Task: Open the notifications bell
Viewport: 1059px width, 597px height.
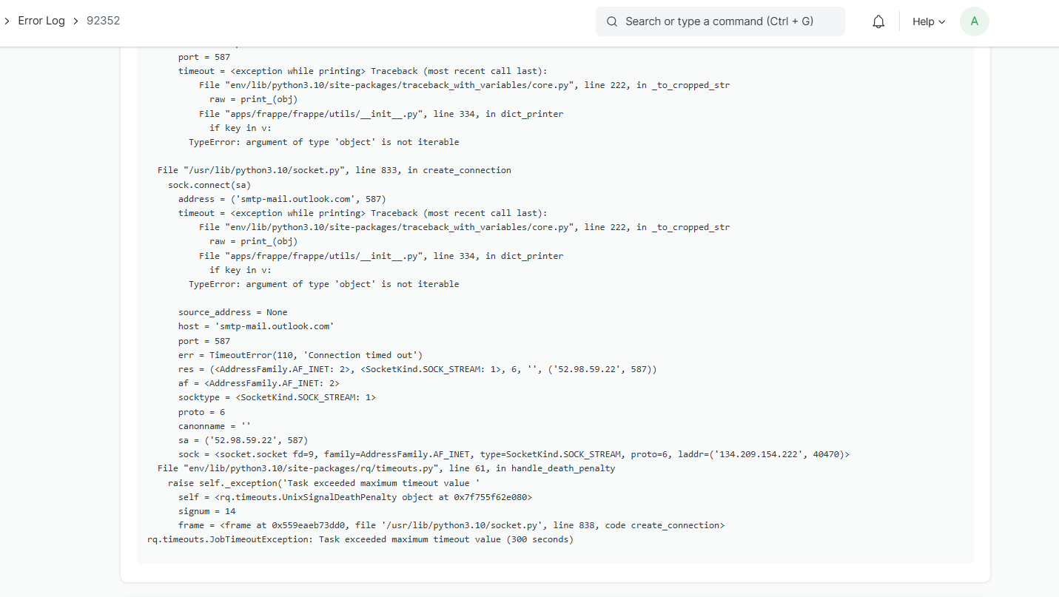Action: coord(878,21)
